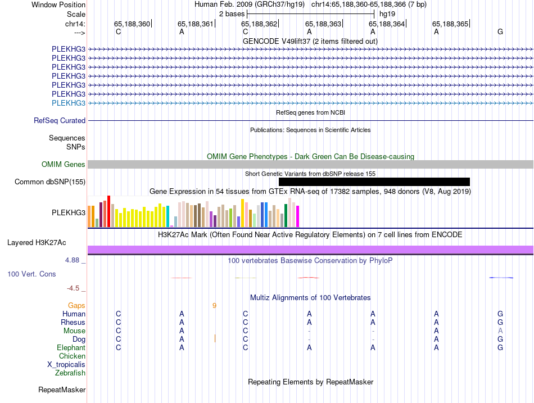Open the GENCODE V49lift37 track title
This screenshot has width=534, height=403.
pos(310,41)
